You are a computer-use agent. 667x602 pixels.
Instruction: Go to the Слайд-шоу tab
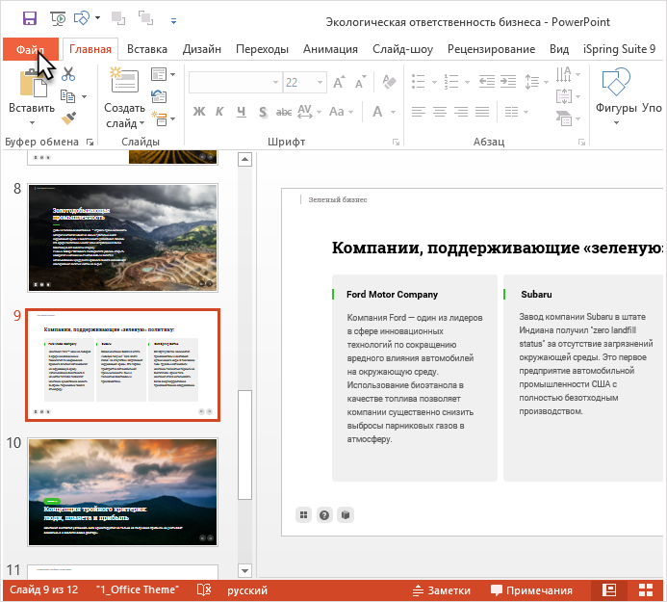click(x=402, y=49)
